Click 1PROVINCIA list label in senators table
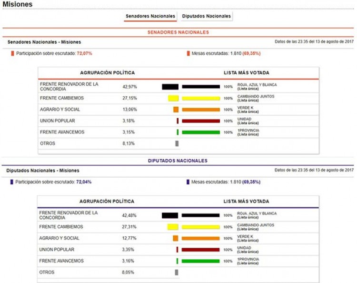Screen dimensions: 357x283 248,130
